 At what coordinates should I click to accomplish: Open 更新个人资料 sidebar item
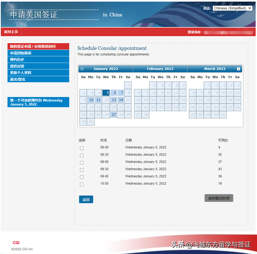(38, 73)
